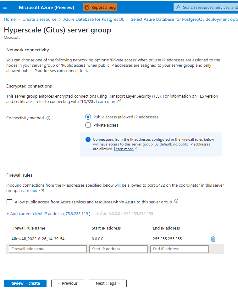Click the Firewall rule name field
This screenshot has width=238, height=290.
coord(48,249)
